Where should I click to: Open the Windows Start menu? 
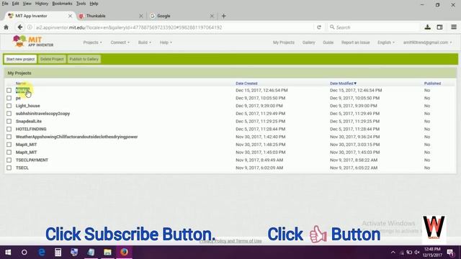click(8, 252)
